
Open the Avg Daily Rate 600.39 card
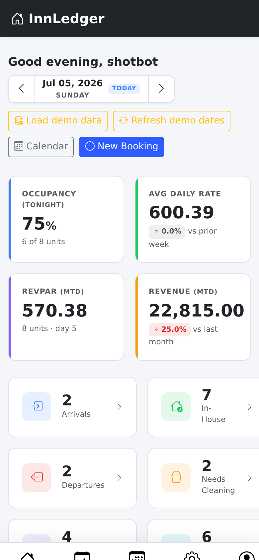pyautogui.click(x=193, y=219)
